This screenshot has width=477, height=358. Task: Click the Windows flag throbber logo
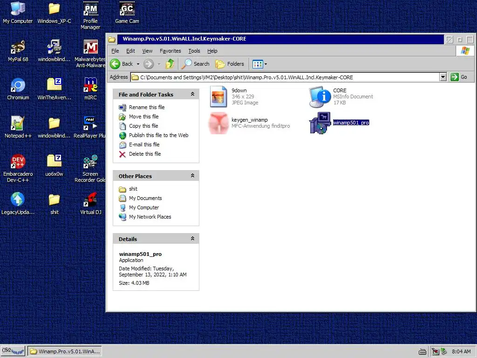[465, 51]
